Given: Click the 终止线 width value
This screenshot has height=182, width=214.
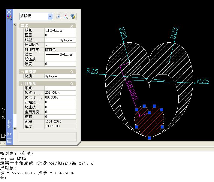Looking at the screenshot, I should pyautogui.click(x=60, y=107).
